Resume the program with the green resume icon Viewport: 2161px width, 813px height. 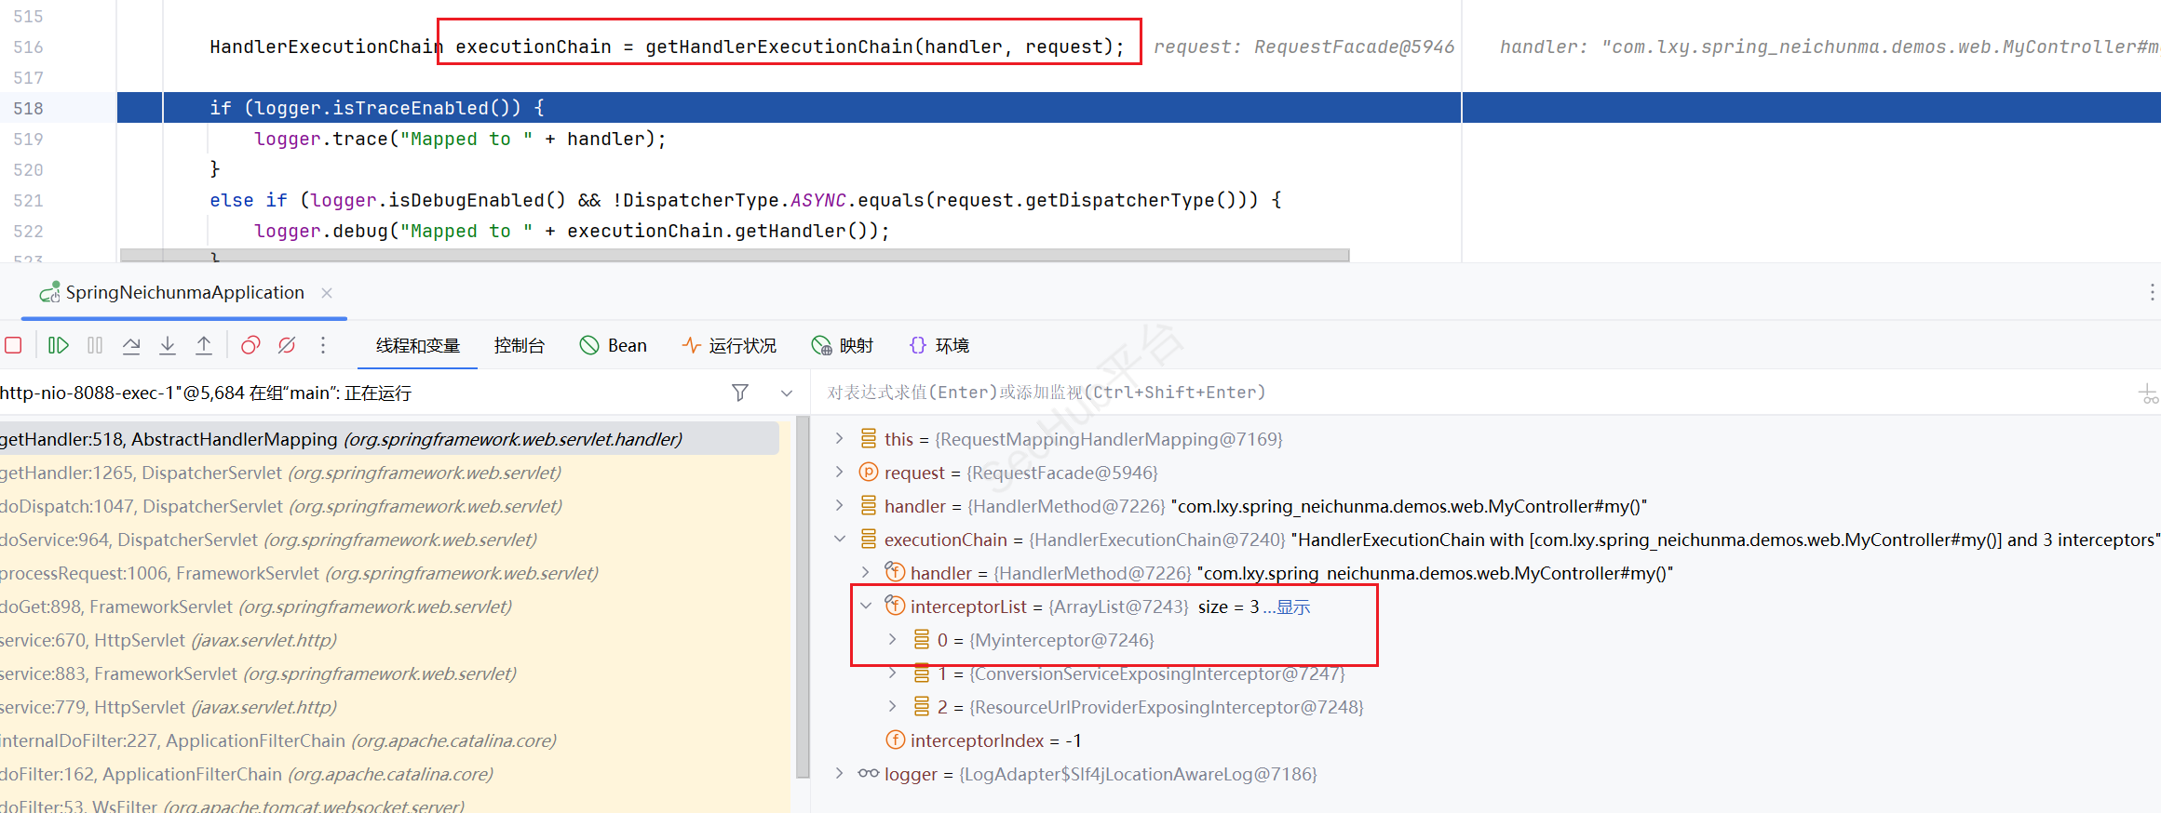click(x=58, y=345)
